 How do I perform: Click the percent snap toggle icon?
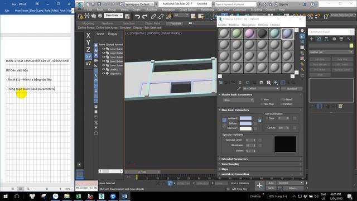point(310,16)
